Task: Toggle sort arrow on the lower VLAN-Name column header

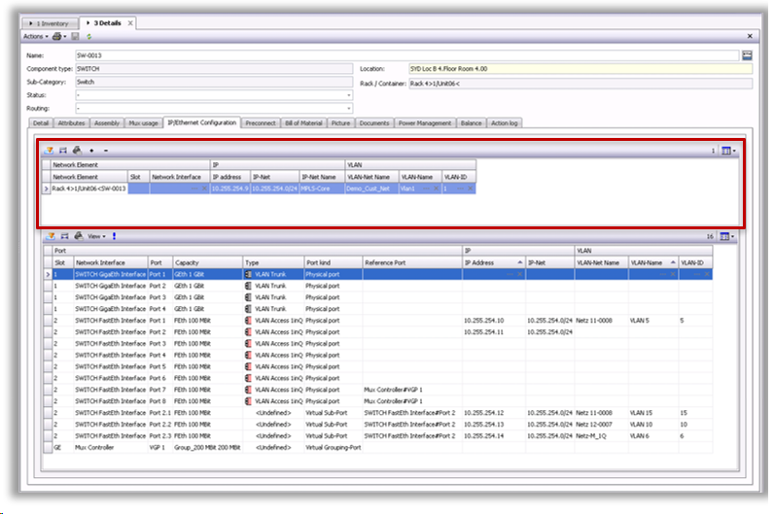Action: pos(673,262)
